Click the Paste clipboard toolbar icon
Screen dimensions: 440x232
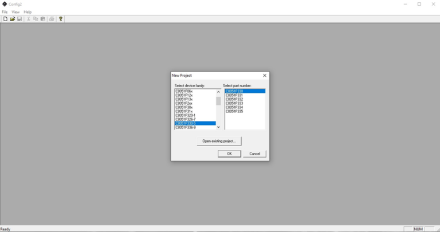point(42,19)
